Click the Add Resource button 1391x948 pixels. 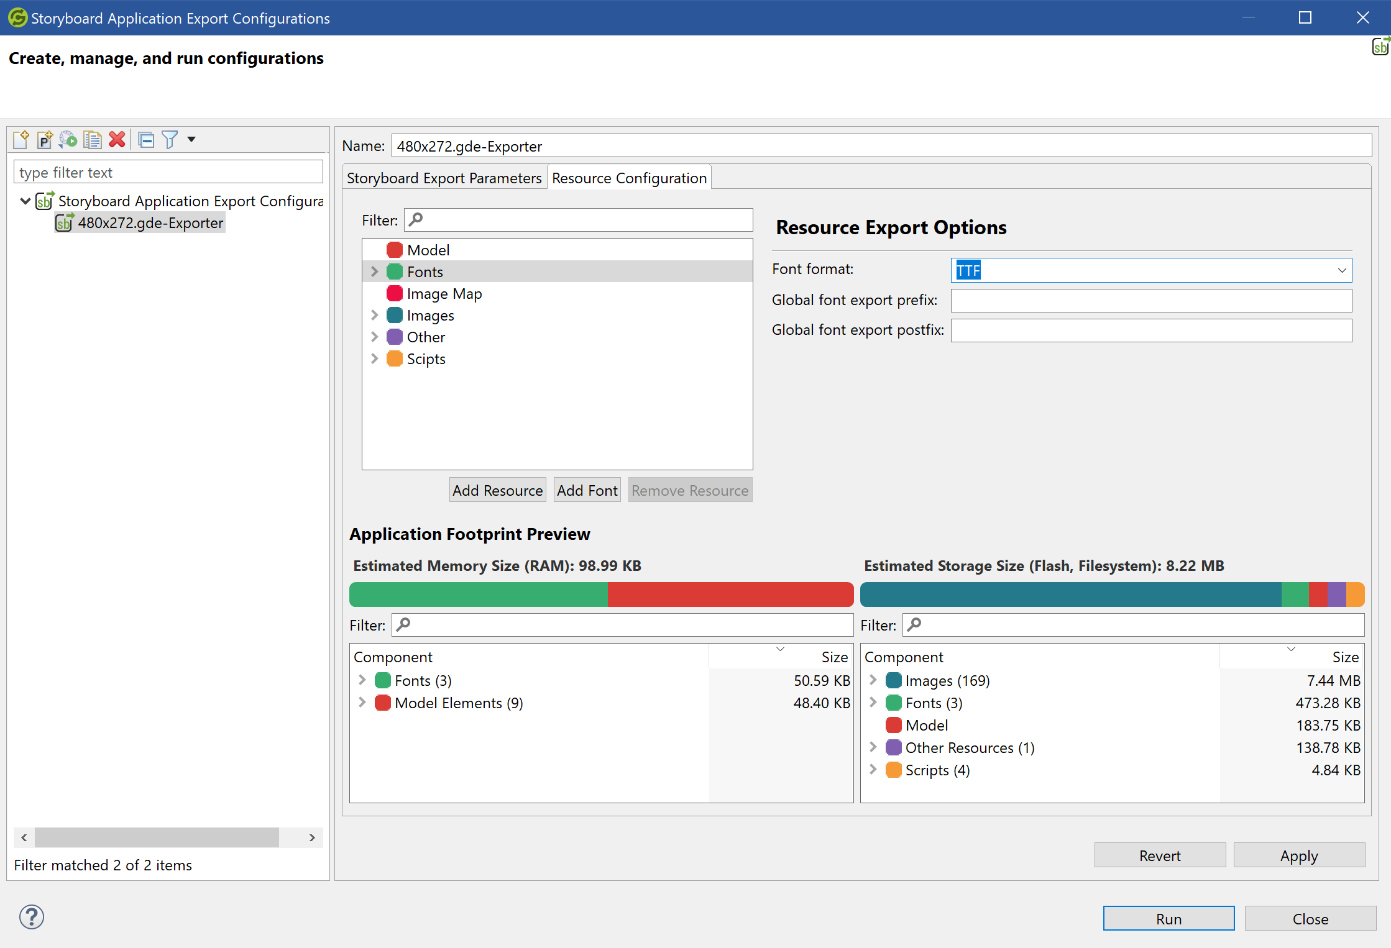(x=498, y=490)
